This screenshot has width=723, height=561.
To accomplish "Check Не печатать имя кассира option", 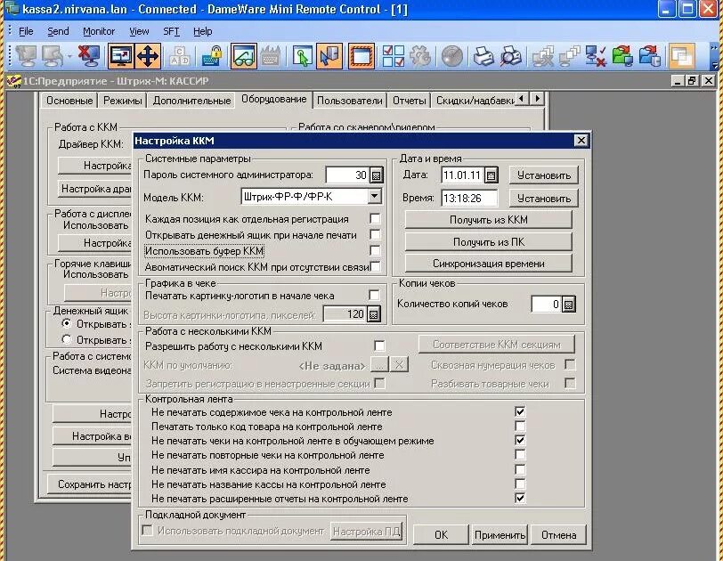I will [x=520, y=470].
